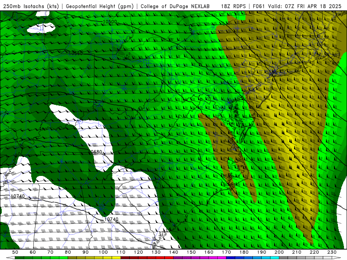The image size is (347, 260).
Task: Click the 160 value on the color scale
Action: coord(209,252)
